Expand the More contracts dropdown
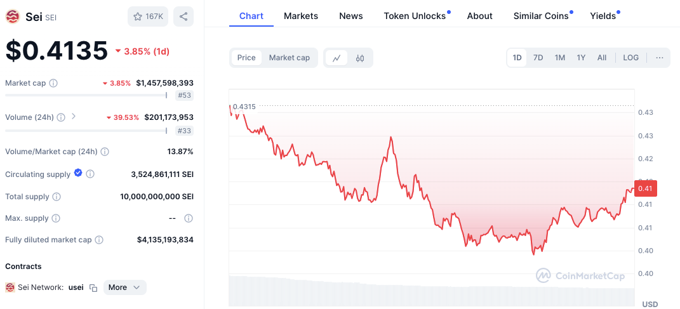 [125, 287]
